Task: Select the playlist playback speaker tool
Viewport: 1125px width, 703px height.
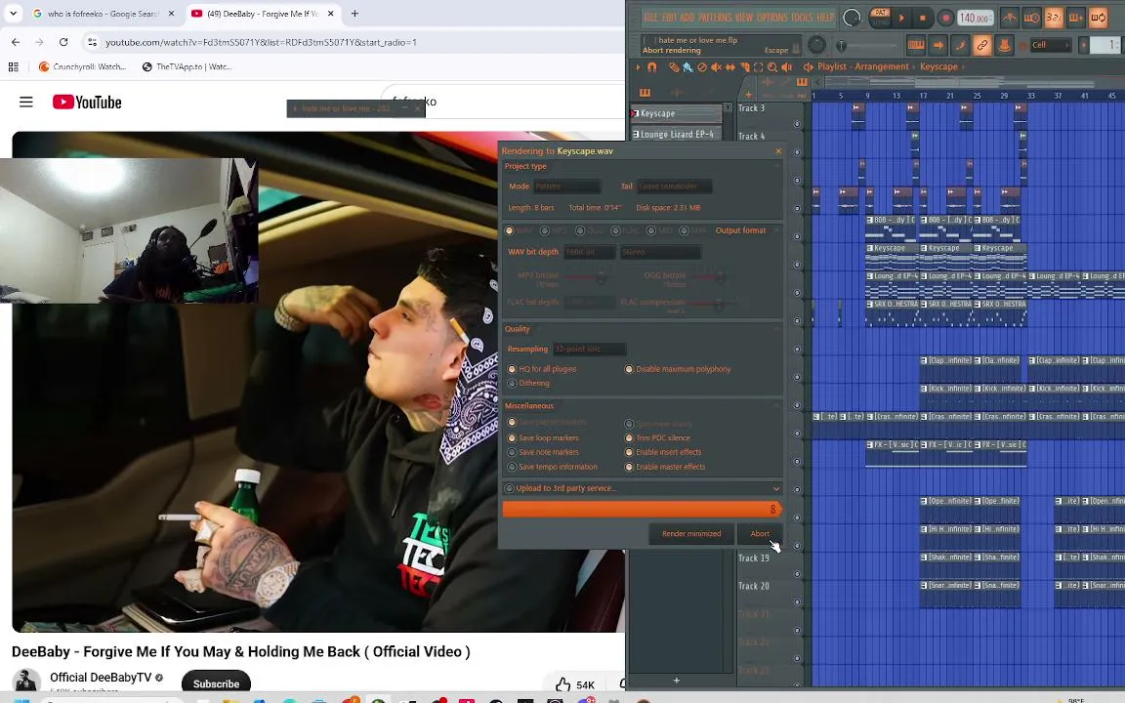Action: pos(787,67)
